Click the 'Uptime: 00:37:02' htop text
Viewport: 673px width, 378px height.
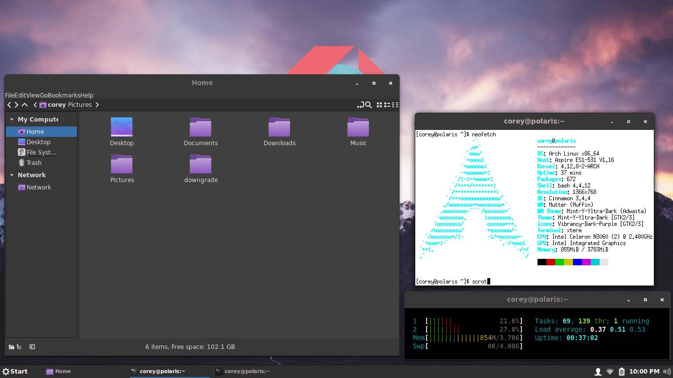567,338
